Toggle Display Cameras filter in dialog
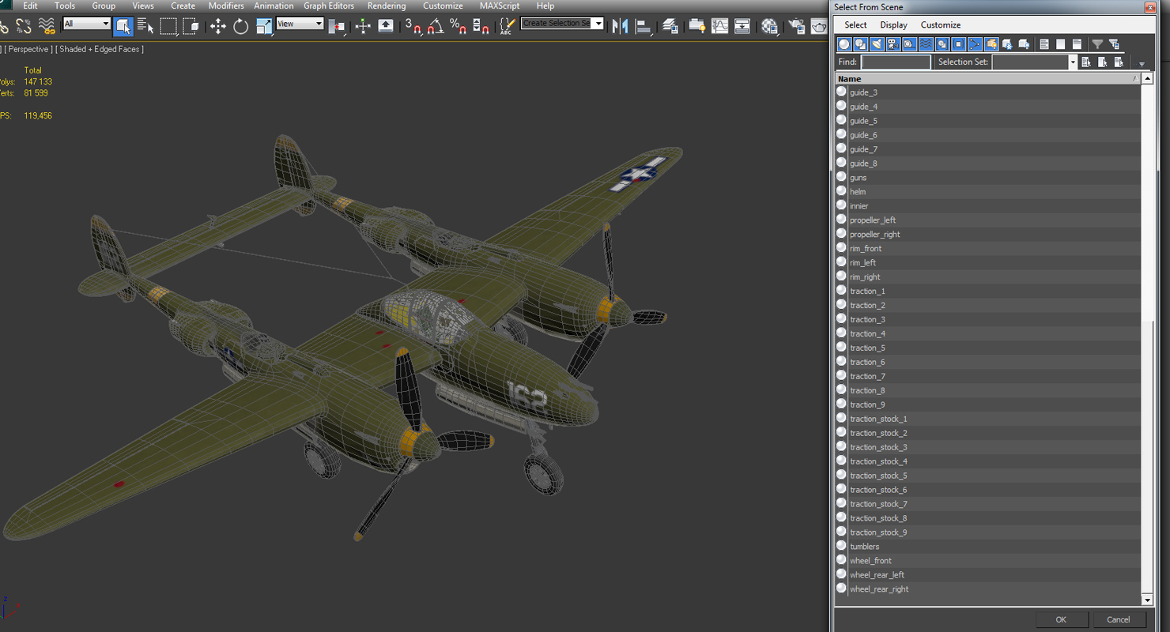Screen dimensions: 1170x632 coord(893,44)
